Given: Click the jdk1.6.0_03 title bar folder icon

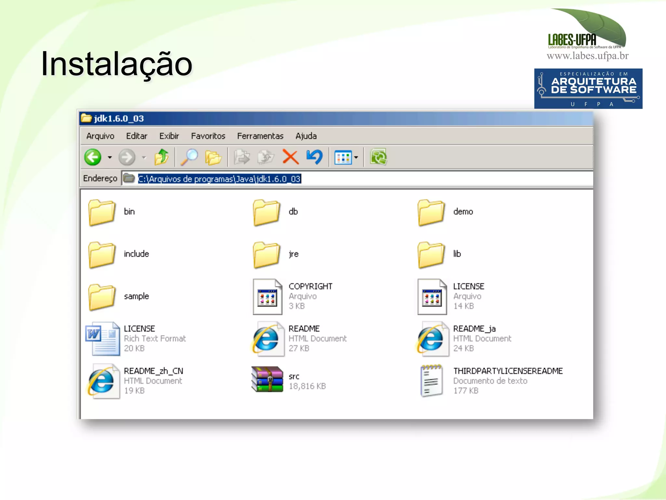Looking at the screenshot, I should [x=86, y=118].
